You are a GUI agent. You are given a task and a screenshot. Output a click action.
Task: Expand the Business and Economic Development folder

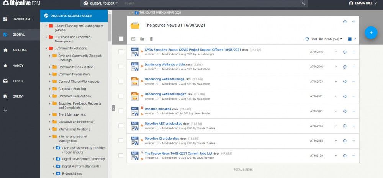pos(46,37)
